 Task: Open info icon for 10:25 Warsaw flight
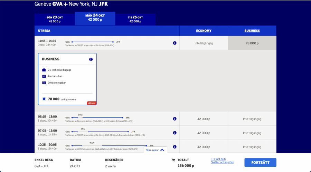[x=175, y=147]
